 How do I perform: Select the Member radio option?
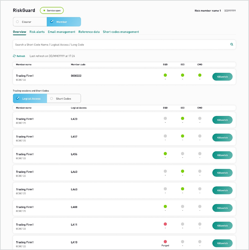click(x=64, y=22)
